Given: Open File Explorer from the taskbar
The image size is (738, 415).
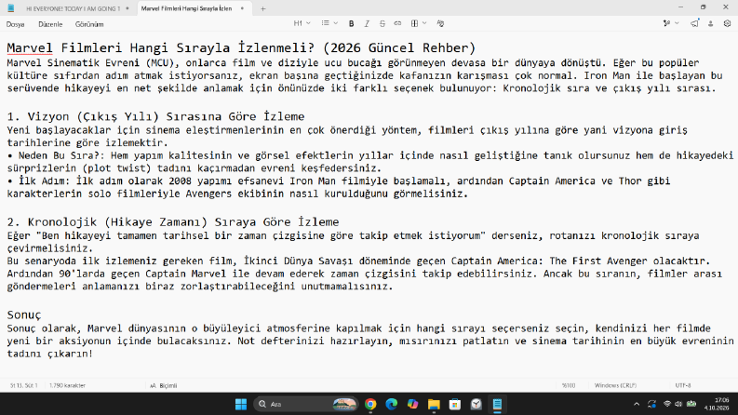Looking at the screenshot, I should tap(434, 404).
